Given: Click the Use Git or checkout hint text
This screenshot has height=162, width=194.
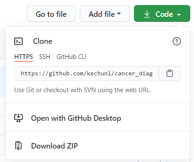Looking at the screenshot, I should coord(83,90).
